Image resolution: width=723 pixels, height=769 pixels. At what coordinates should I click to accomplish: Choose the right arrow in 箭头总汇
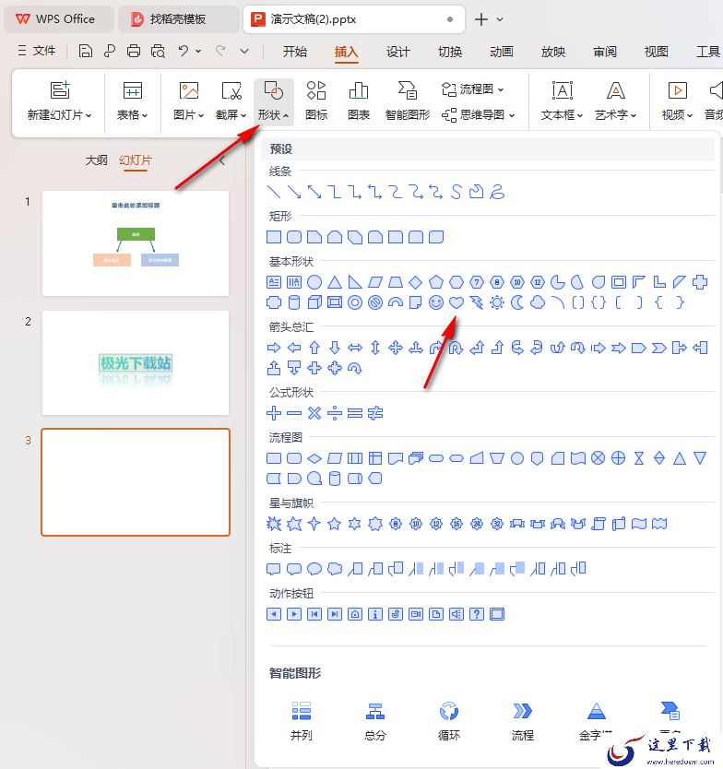pyautogui.click(x=274, y=348)
